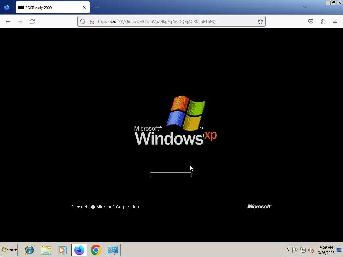This screenshot has height=257, width=343.
Task: Open the Control Panel taskbar icon
Action: click(x=113, y=250)
